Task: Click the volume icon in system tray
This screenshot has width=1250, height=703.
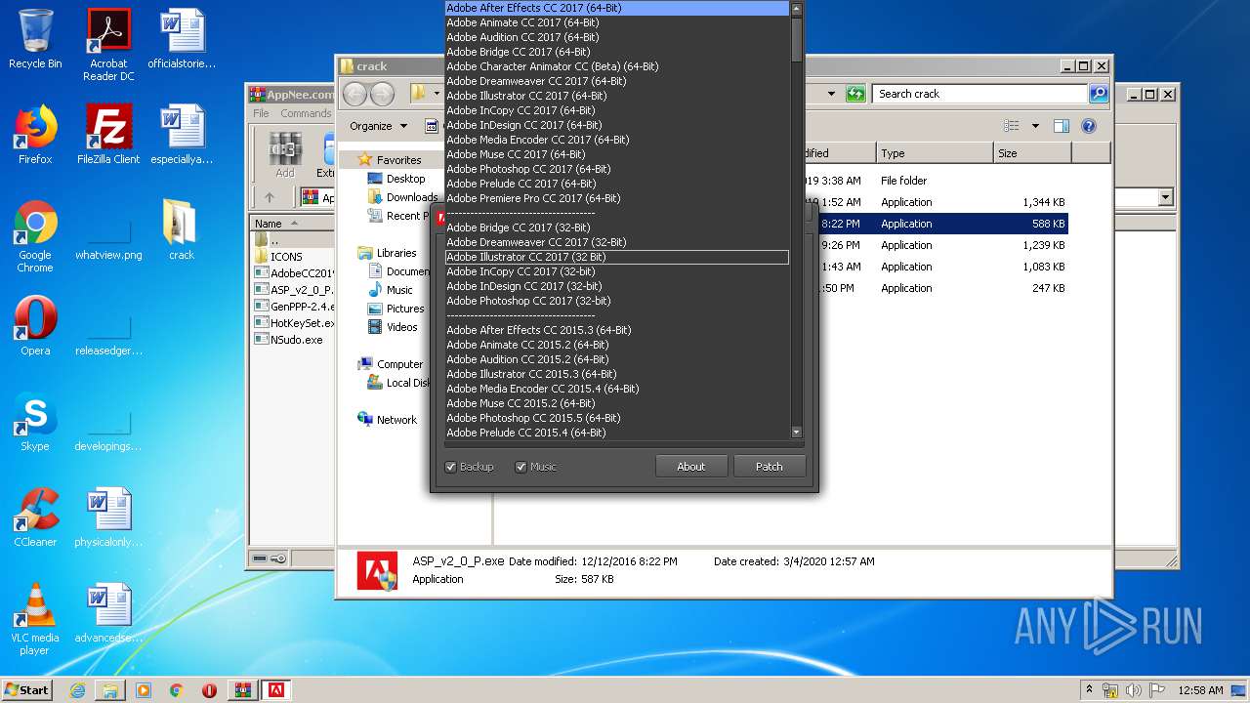Action: 1134,690
